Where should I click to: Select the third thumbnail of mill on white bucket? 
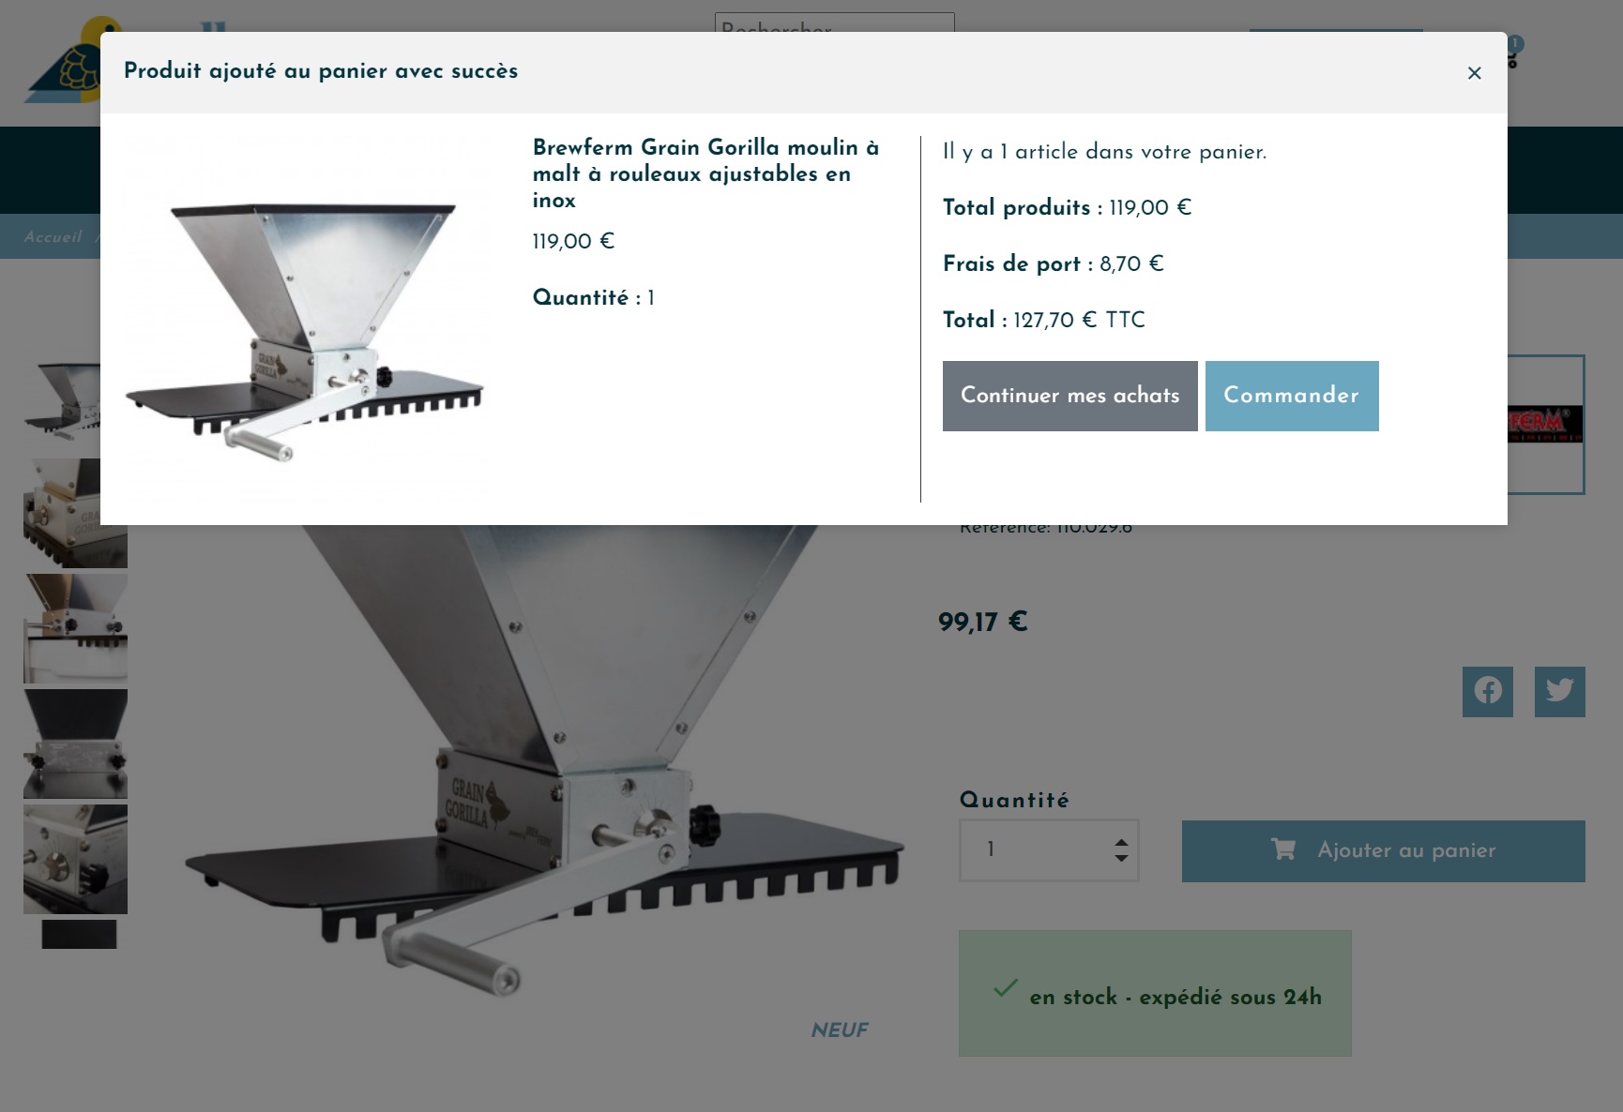point(75,628)
